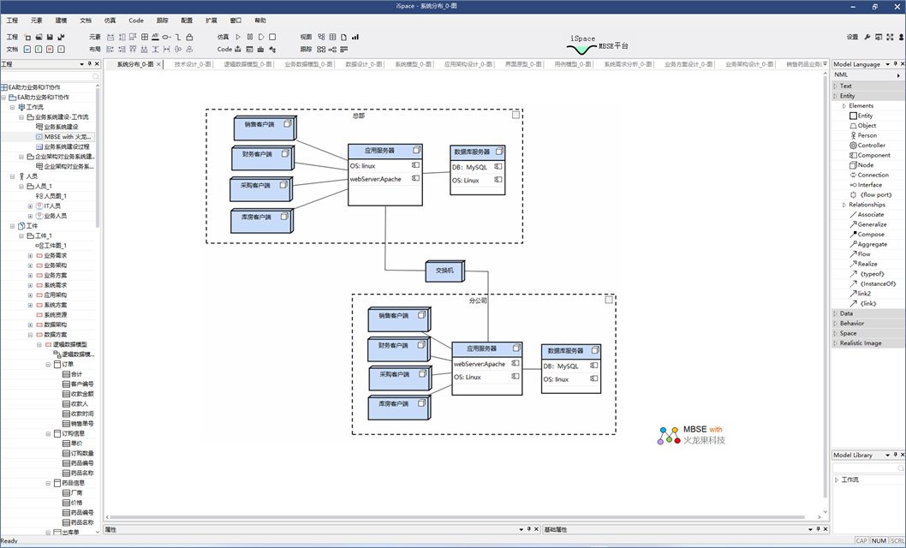Open the NML language dropdown arrow
This screenshot has width=906, height=548.
(x=898, y=75)
